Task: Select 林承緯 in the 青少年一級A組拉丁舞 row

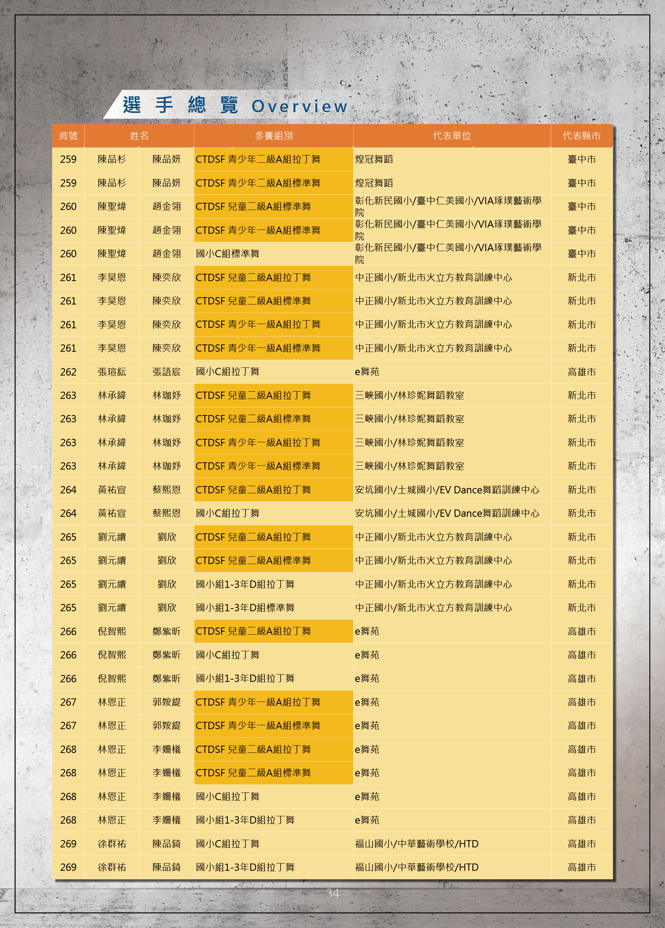Action: (112, 443)
